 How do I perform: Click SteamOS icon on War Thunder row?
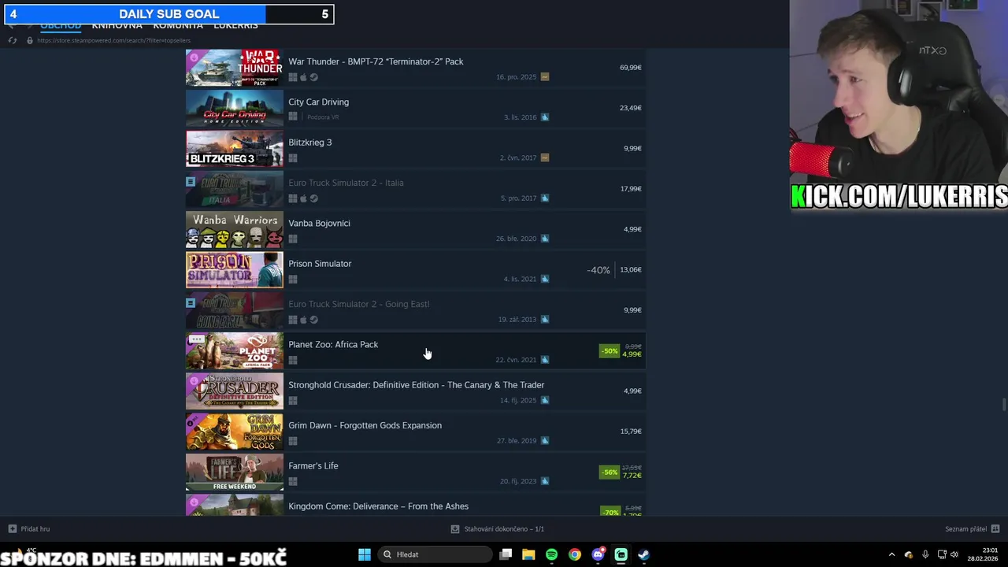[313, 77]
